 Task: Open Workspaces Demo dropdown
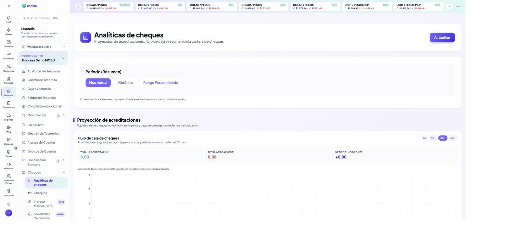[x=43, y=47]
